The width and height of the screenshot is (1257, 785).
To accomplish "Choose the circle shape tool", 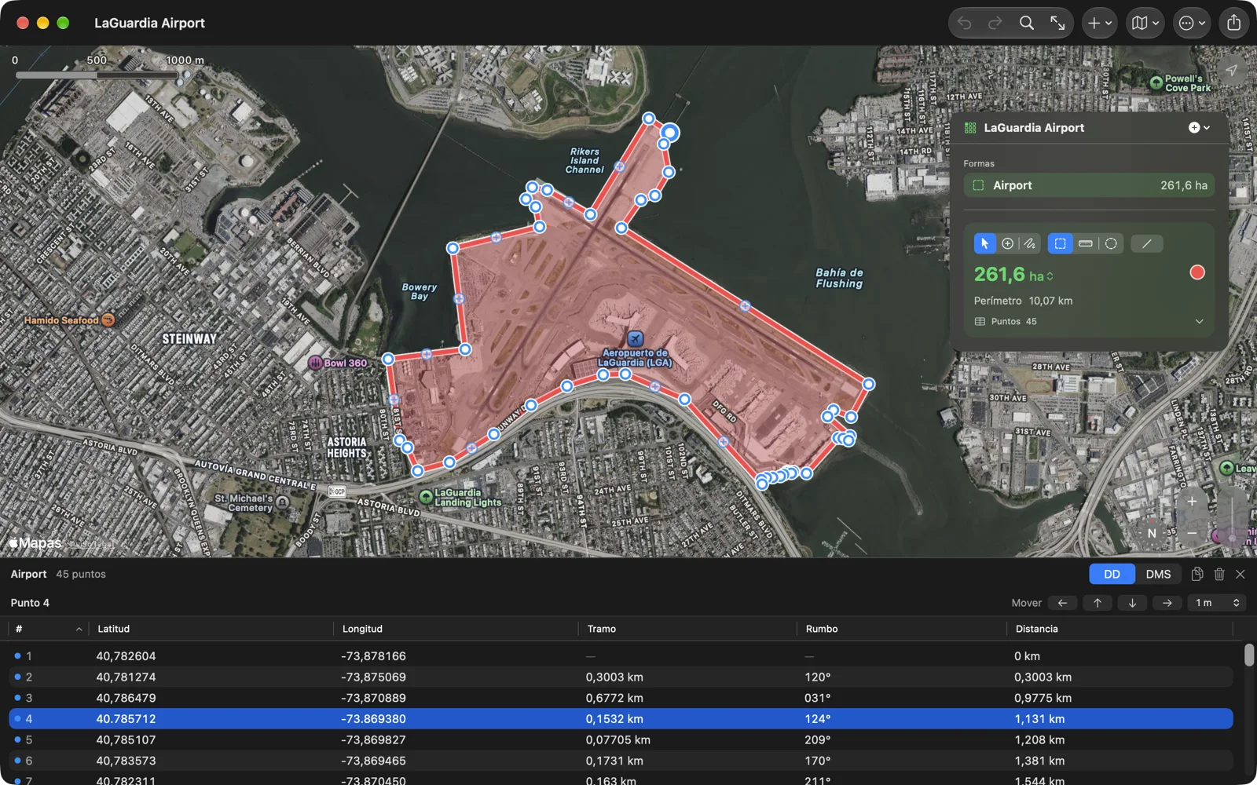I will (1111, 243).
